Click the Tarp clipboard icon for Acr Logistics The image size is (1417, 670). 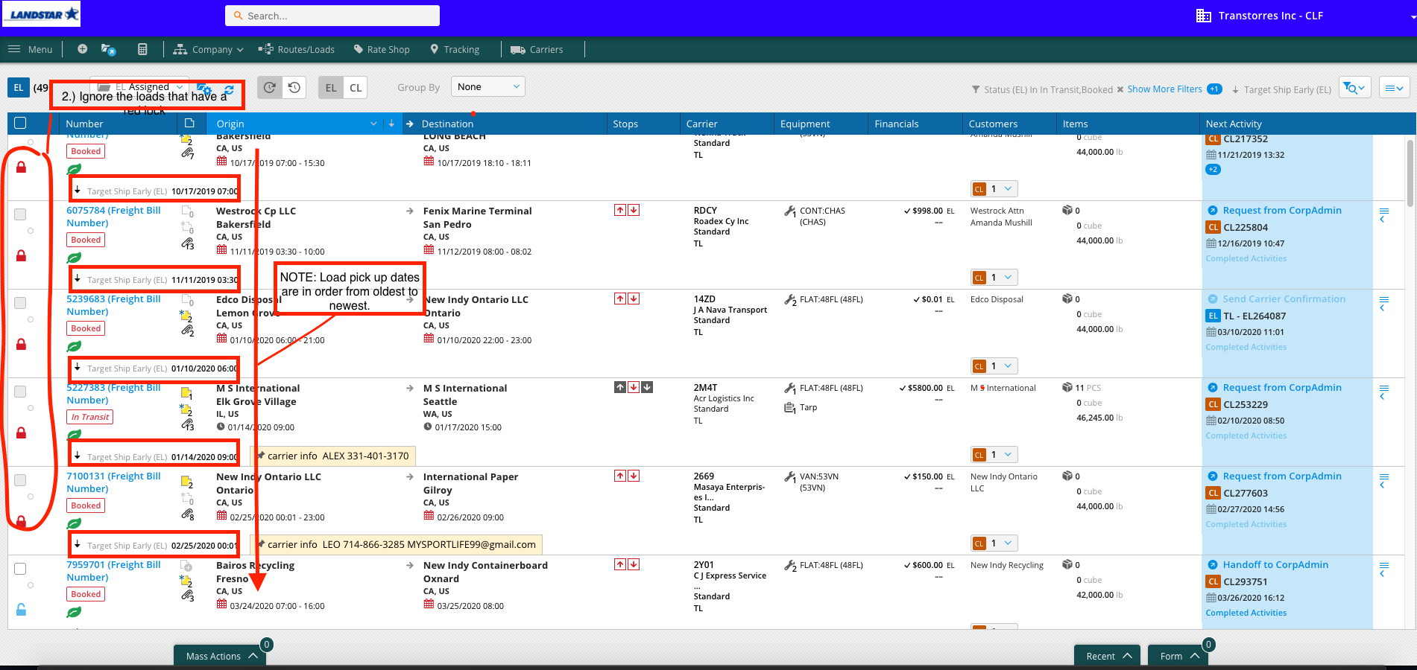[789, 406]
